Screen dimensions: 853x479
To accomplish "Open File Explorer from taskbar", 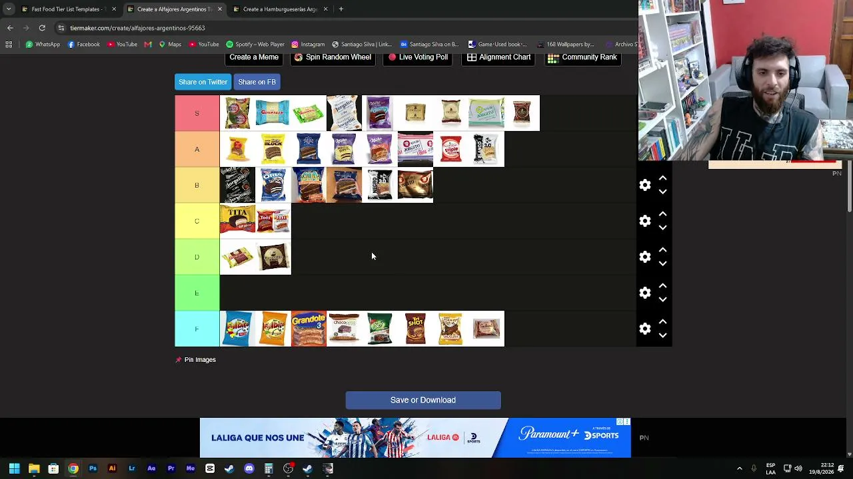I will click(x=34, y=469).
